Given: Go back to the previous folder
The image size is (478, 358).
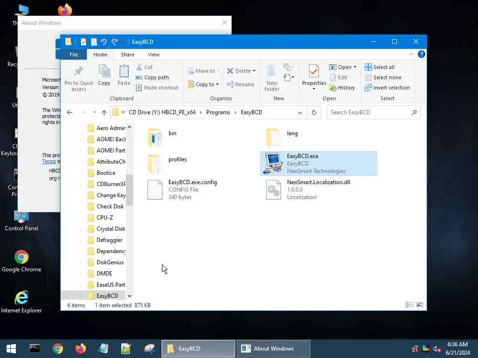Looking at the screenshot, I should click(x=70, y=112).
